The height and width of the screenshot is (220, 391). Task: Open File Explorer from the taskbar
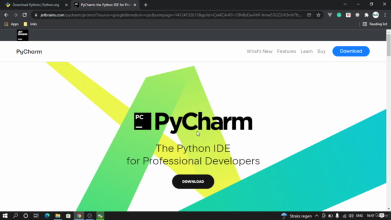(58, 216)
